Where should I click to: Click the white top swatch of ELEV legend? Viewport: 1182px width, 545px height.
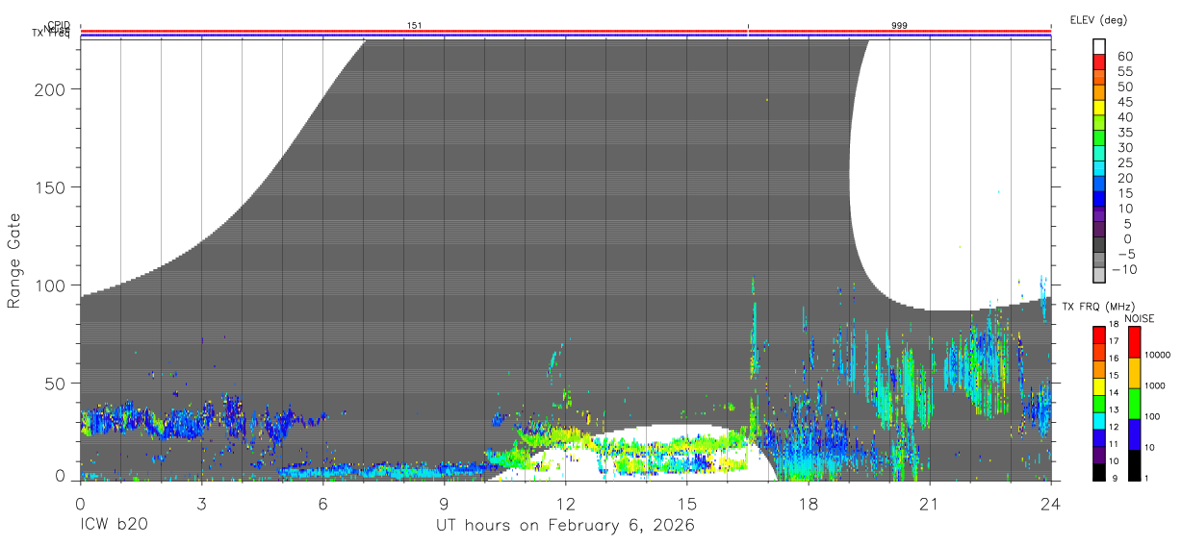pyautogui.click(x=1099, y=47)
